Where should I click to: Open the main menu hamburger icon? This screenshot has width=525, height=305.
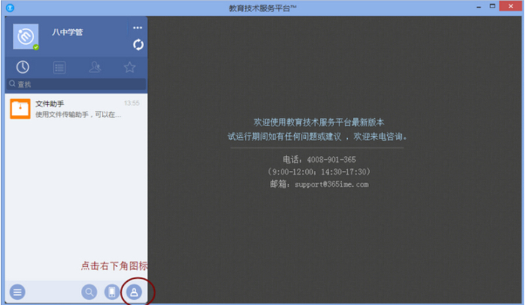(17, 292)
